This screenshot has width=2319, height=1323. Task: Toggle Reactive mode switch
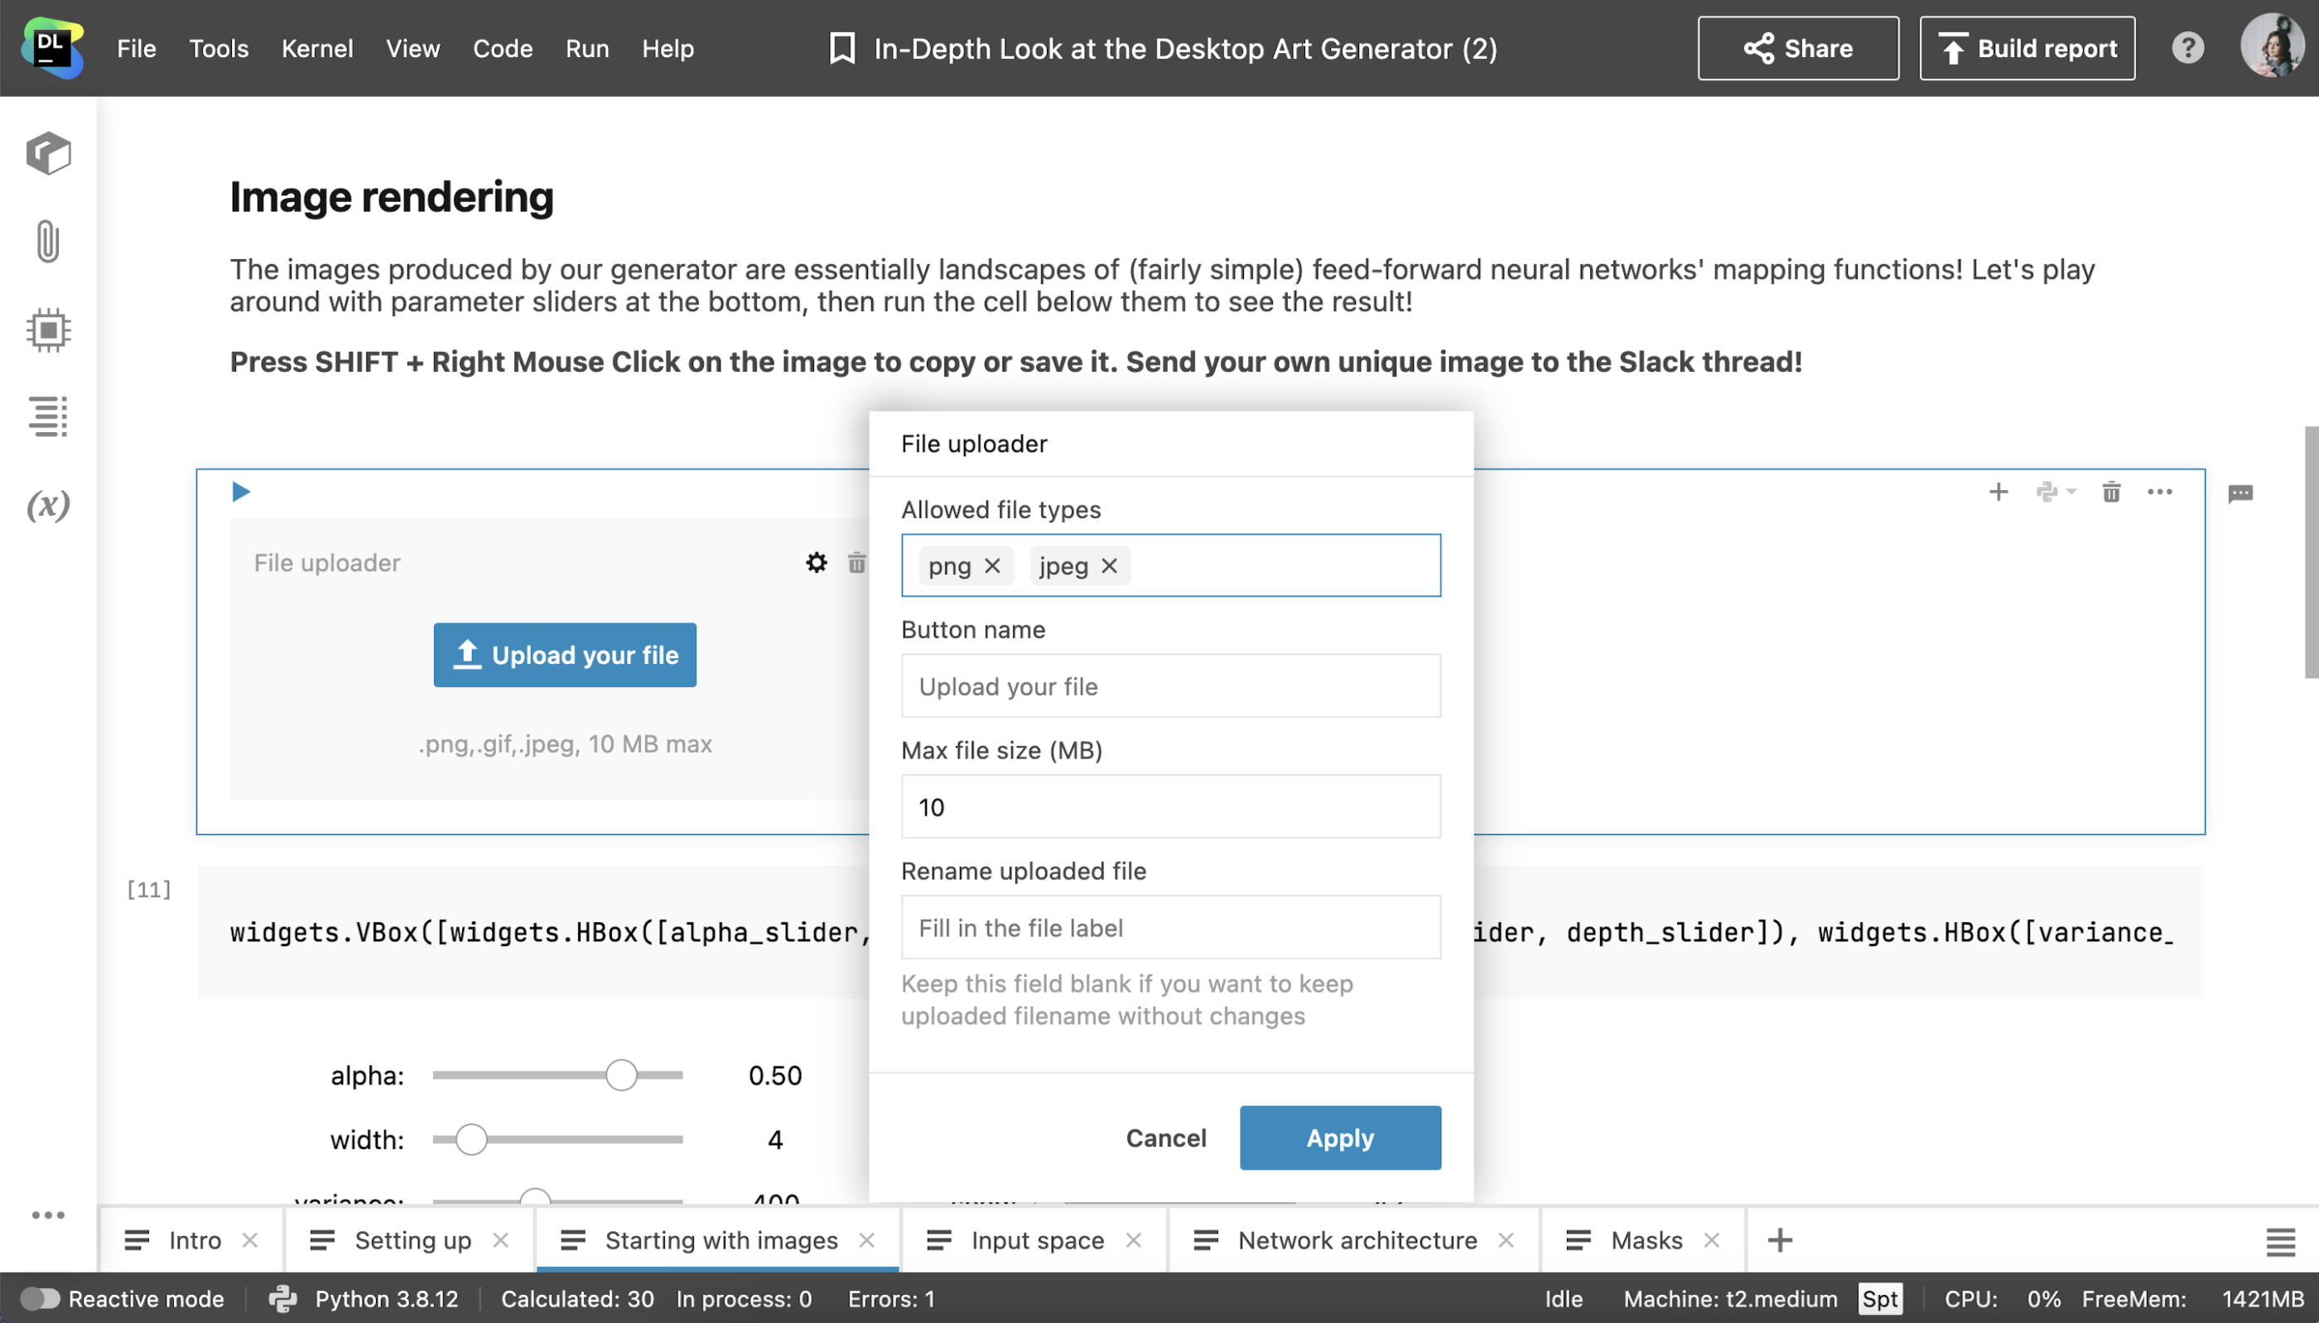(x=40, y=1298)
